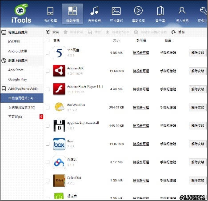This screenshot has width=208, height=201.
Task: Check the box for Box
Action: [48, 144]
